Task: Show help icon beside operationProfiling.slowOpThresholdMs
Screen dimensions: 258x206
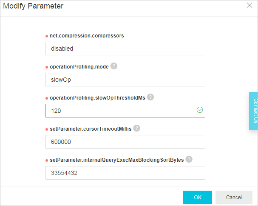Action: point(150,97)
